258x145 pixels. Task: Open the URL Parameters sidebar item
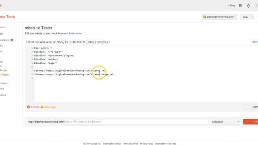(x=4, y=83)
